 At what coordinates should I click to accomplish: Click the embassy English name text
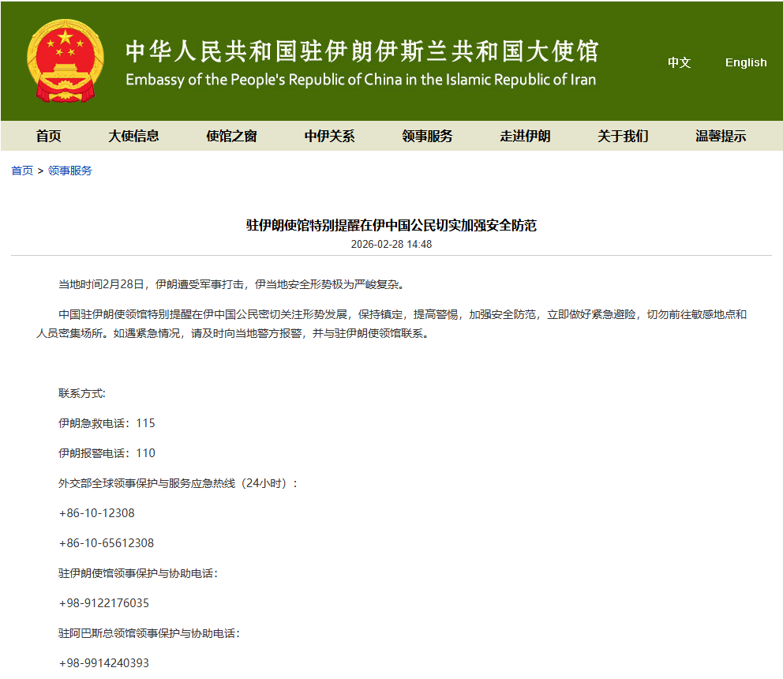[360, 79]
